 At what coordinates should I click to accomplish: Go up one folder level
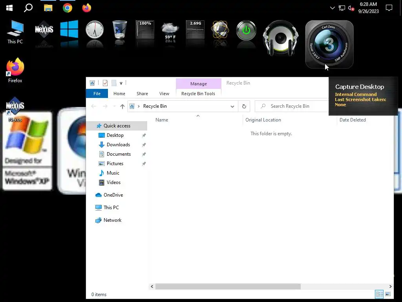pyautogui.click(x=122, y=106)
